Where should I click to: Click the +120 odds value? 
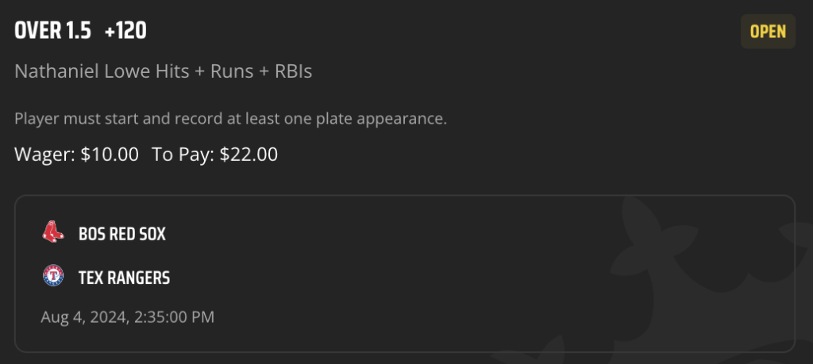click(125, 31)
